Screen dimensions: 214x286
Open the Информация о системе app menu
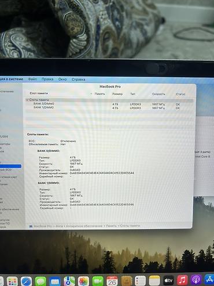12,79
